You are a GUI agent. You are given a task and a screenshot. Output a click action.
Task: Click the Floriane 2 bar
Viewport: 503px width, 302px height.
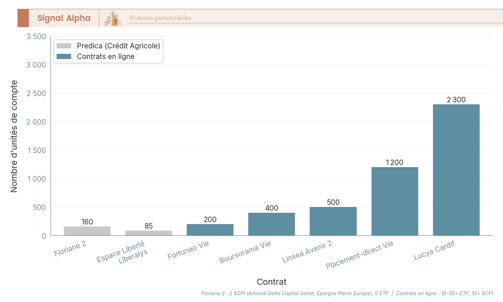[x=87, y=231]
